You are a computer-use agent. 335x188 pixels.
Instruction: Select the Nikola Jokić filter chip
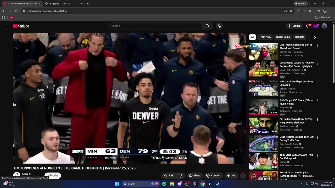pos(283,37)
